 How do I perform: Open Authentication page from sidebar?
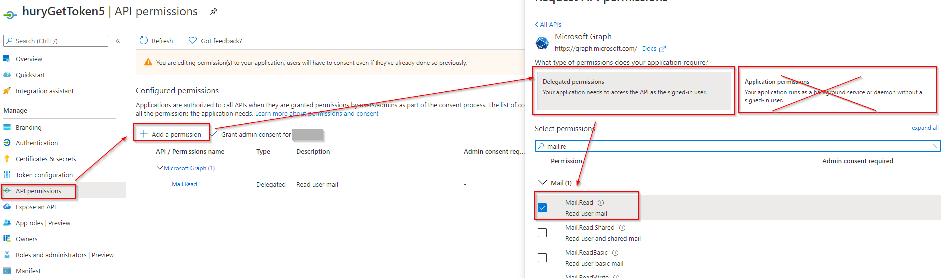37,143
